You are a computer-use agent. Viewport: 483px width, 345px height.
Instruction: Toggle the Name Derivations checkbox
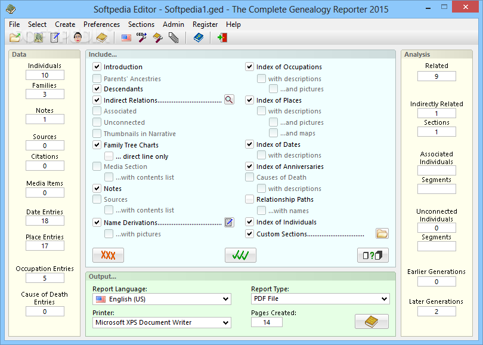[97, 222]
